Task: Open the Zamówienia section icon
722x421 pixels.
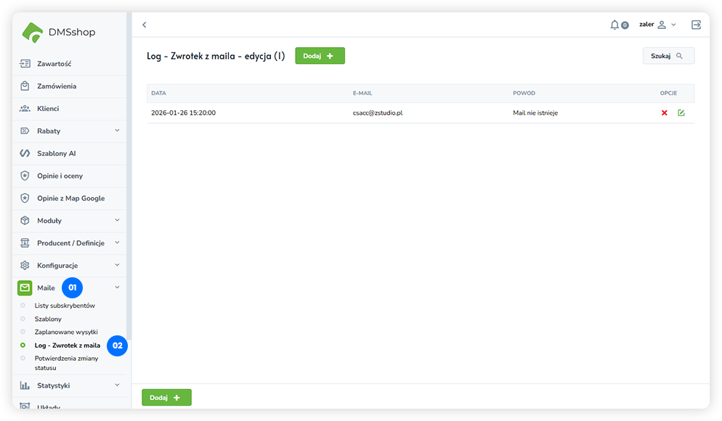Action: (25, 86)
